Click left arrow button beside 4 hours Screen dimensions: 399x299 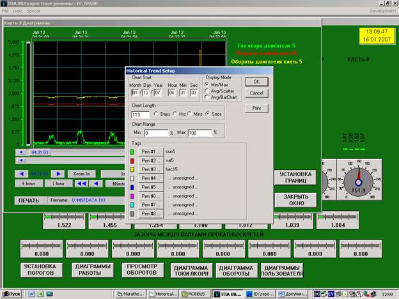point(21,174)
